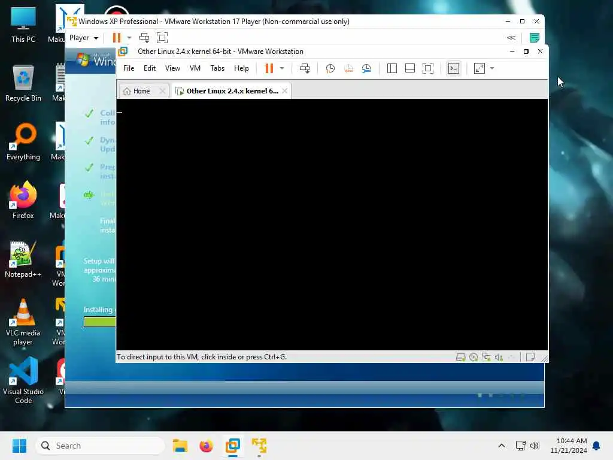Launch Everything search from desktop
This screenshot has width=613, height=460.
click(x=23, y=142)
